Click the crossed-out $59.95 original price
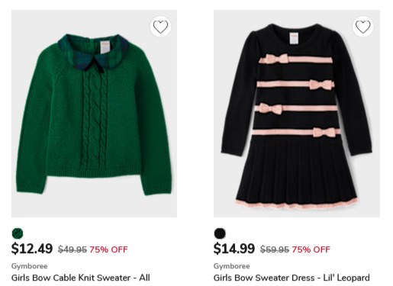The height and width of the screenshot is (286, 393). tap(275, 249)
